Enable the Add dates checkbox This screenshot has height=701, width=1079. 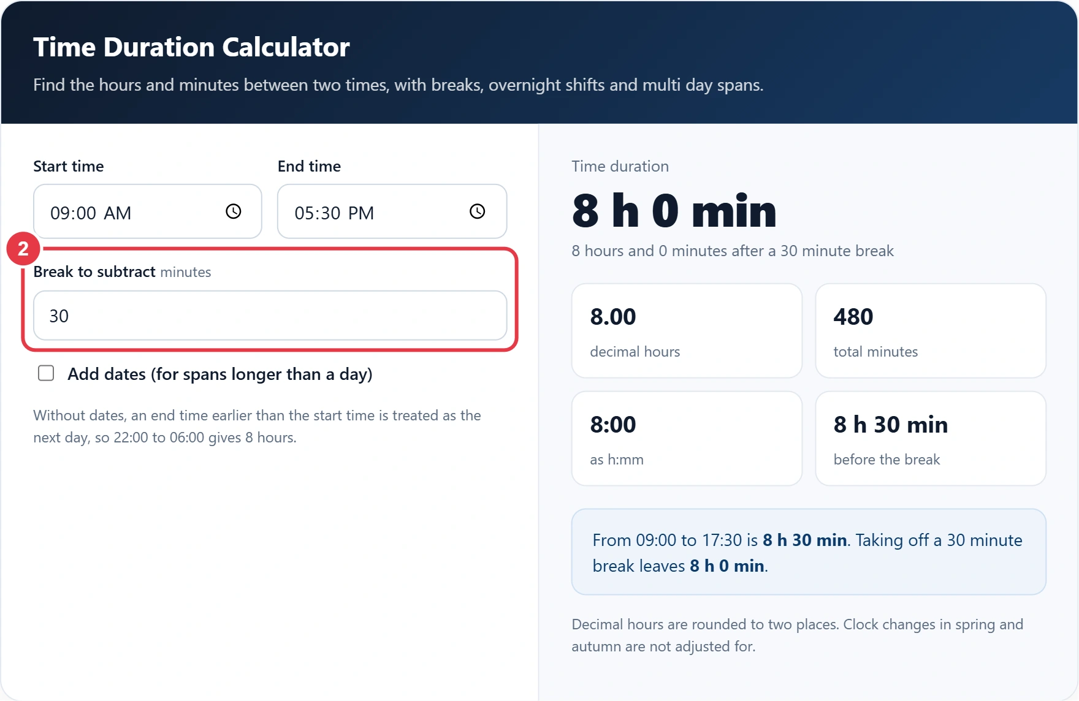[x=46, y=373]
